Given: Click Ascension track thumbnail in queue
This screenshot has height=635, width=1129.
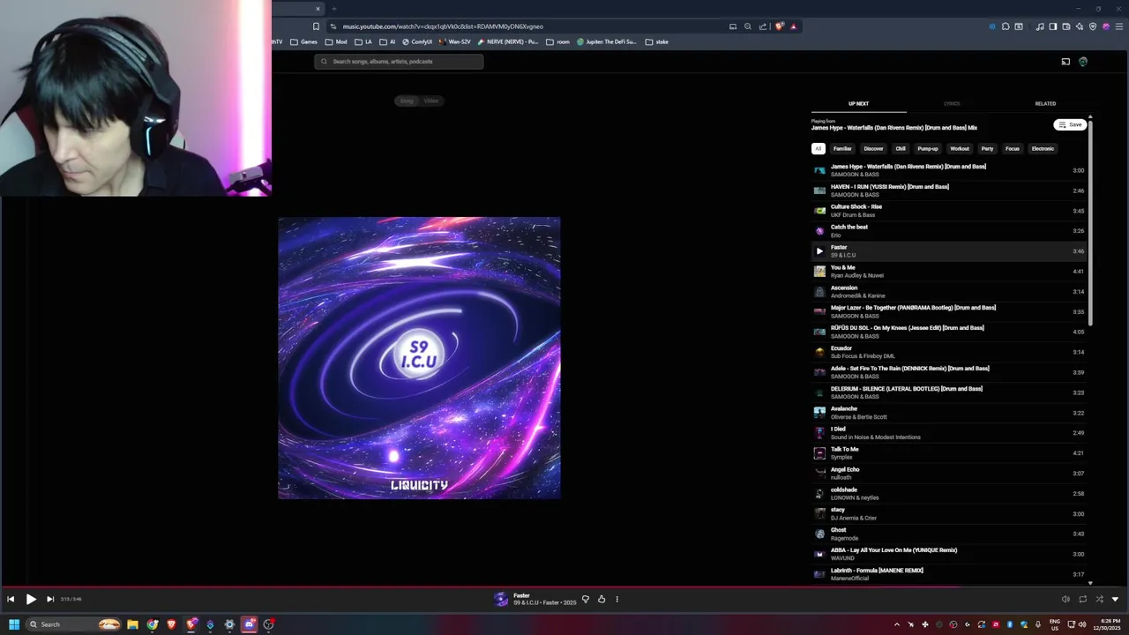Looking at the screenshot, I should tap(819, 292).
